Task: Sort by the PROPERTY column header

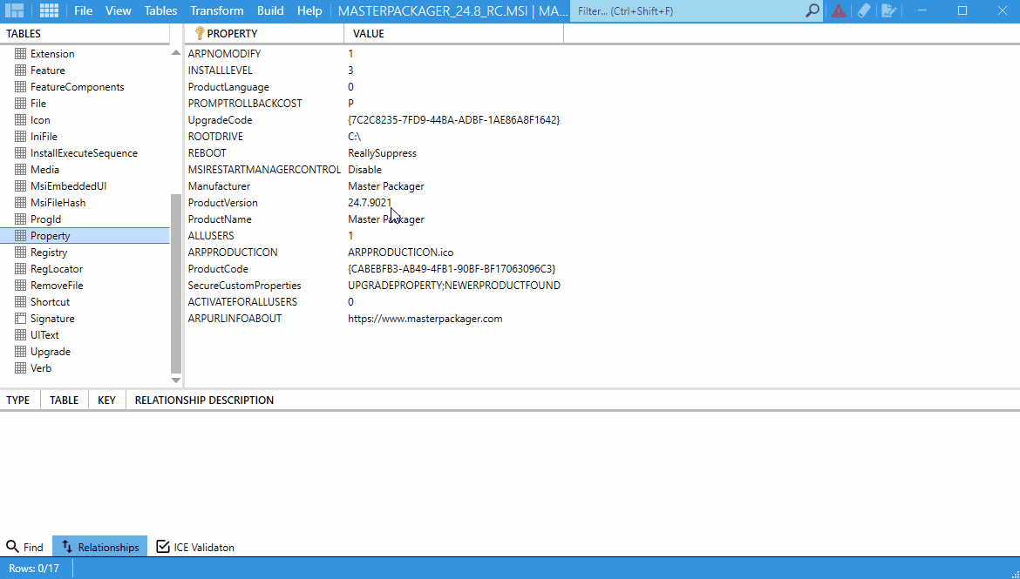Action: (264, 34)
